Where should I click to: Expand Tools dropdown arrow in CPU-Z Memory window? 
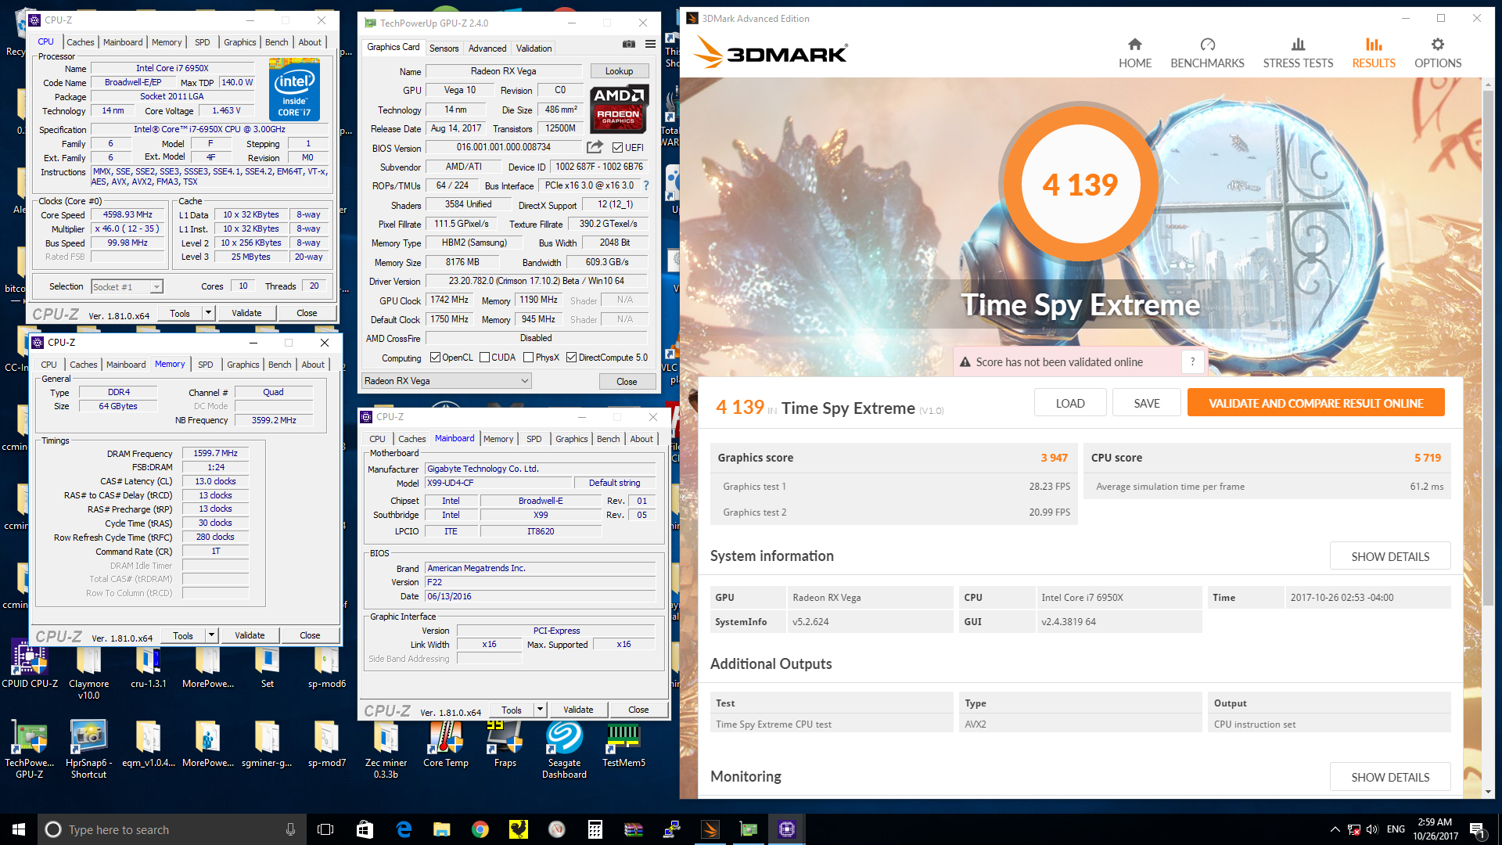[x=211, y=635]
